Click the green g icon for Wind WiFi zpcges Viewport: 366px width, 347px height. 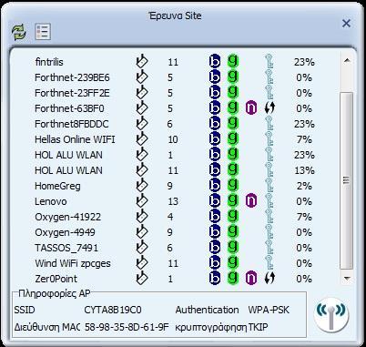pyautogui.click(x=233, y=262)
